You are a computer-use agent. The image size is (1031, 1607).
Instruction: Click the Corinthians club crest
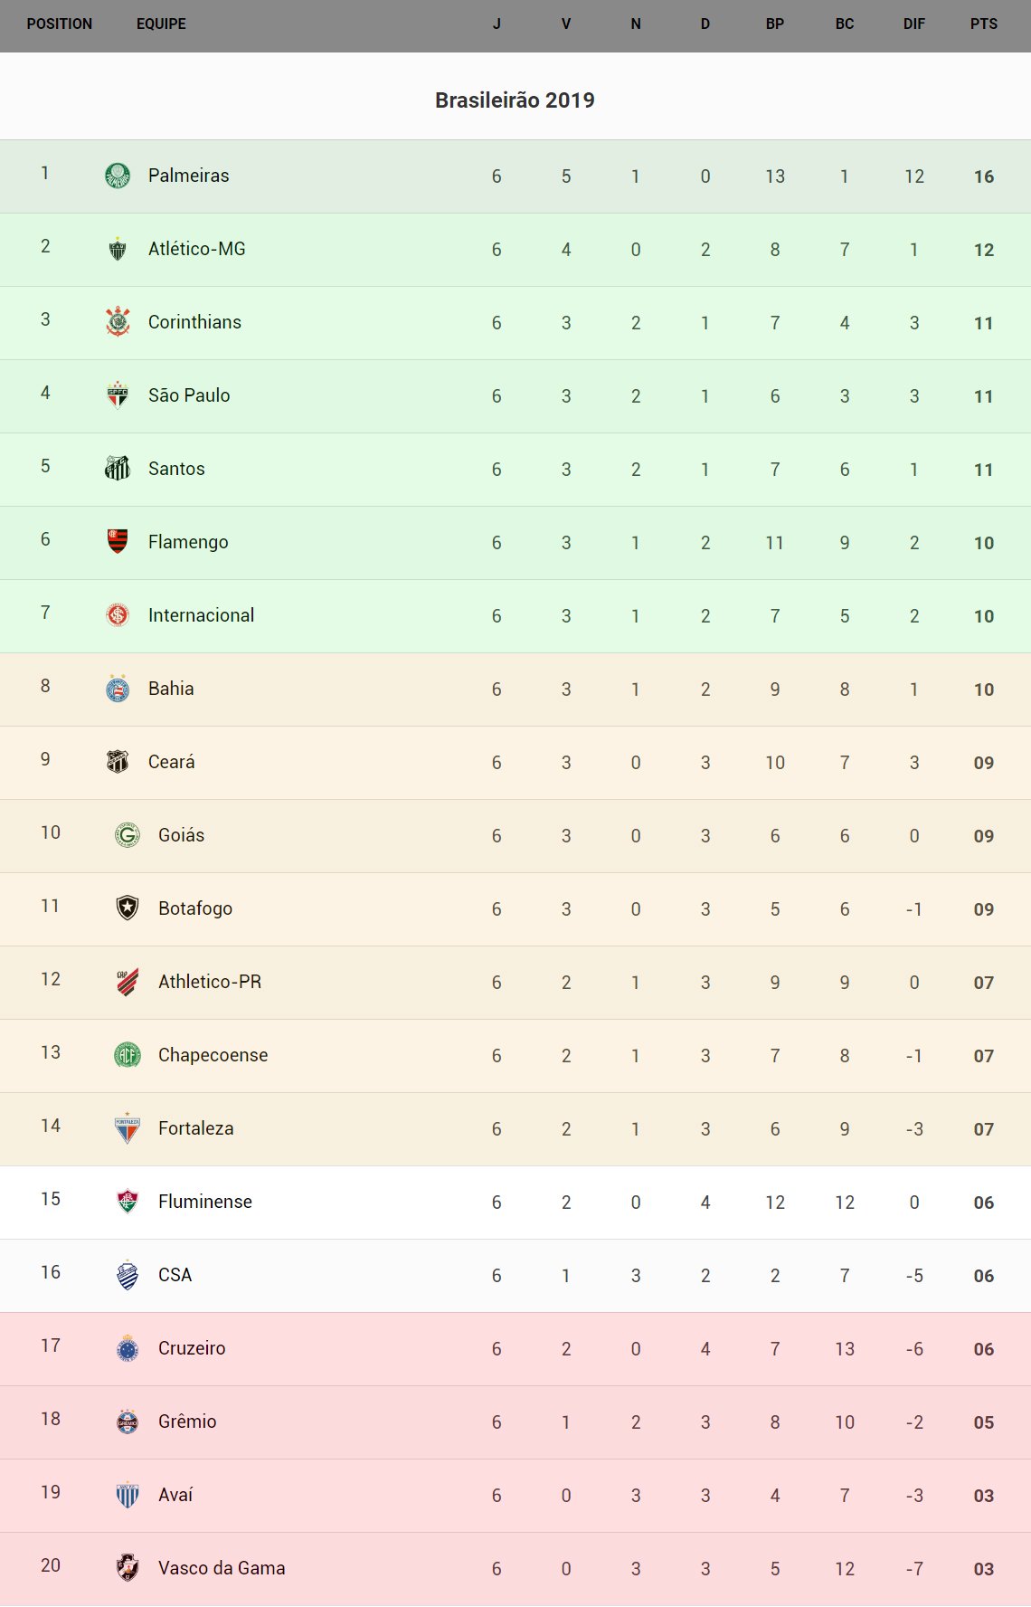(x=118, y=322)
